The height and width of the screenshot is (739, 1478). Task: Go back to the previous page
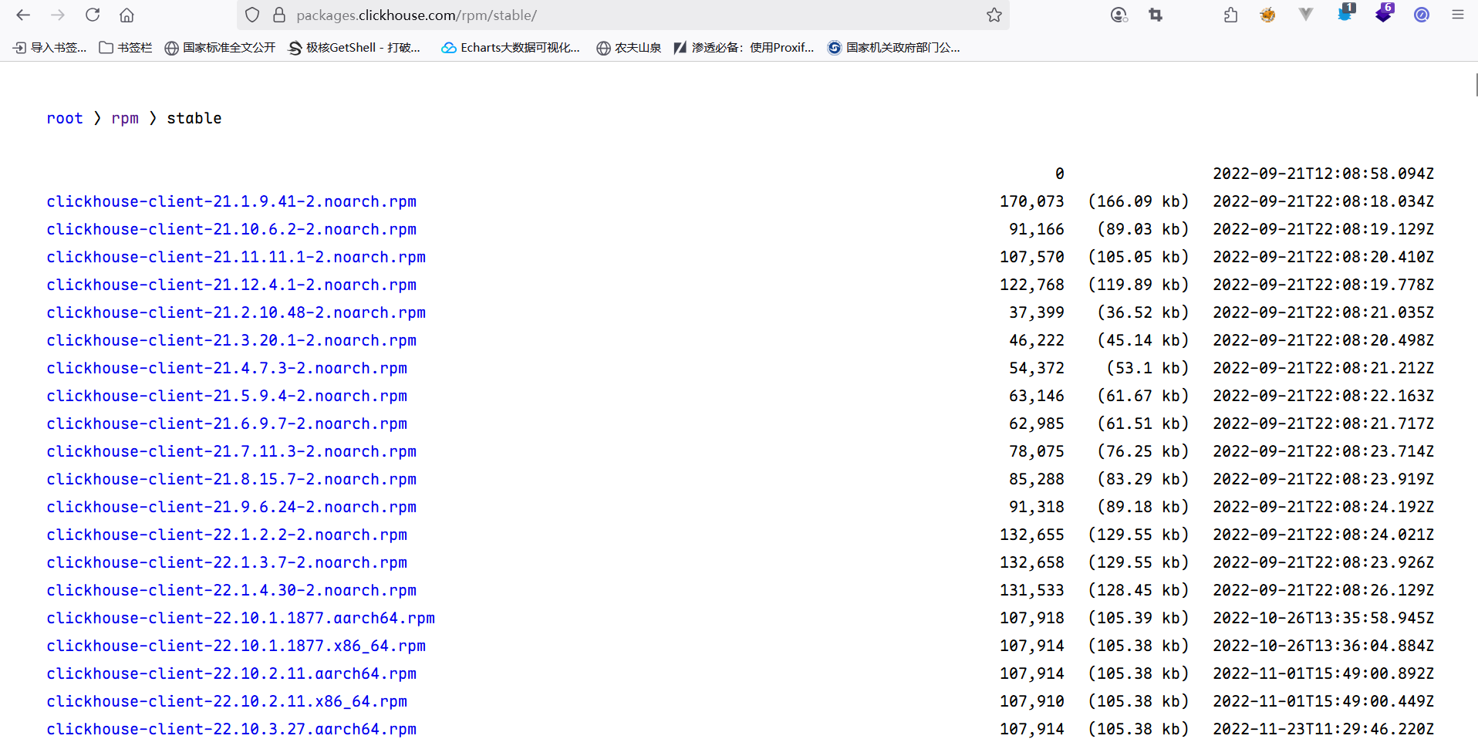tap(23, 15)
